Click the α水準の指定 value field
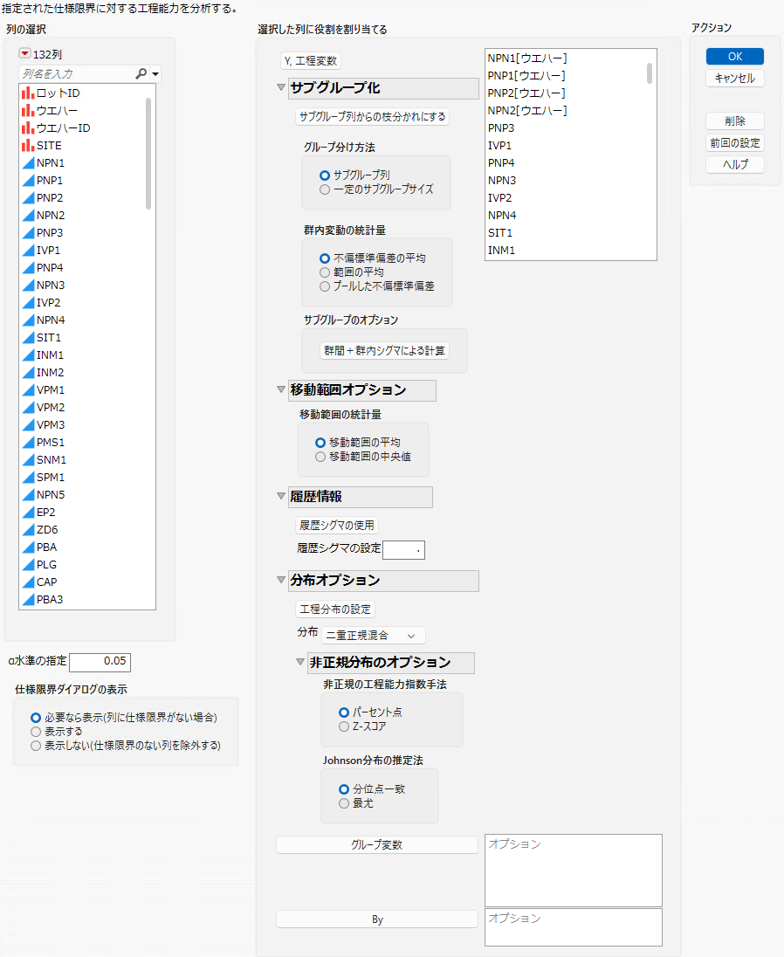This screenshot has width=784, height=957. pos(100,662)
